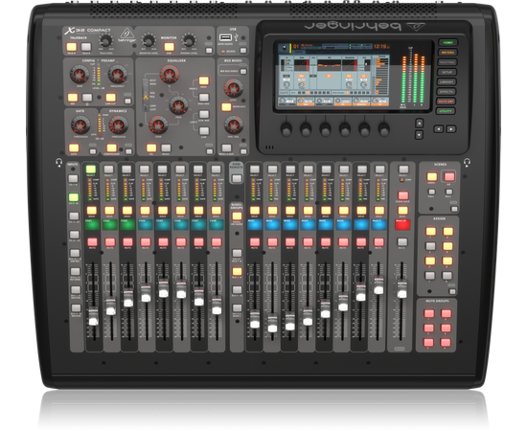
Task: Click the USB data/audio port
Action: (225, 37)
